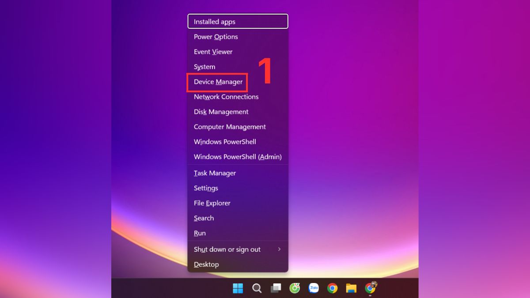Viewport: 530px width, 298px height.
Task: Launch Windows PowerShell (Admin)
Action: (238, 157)
